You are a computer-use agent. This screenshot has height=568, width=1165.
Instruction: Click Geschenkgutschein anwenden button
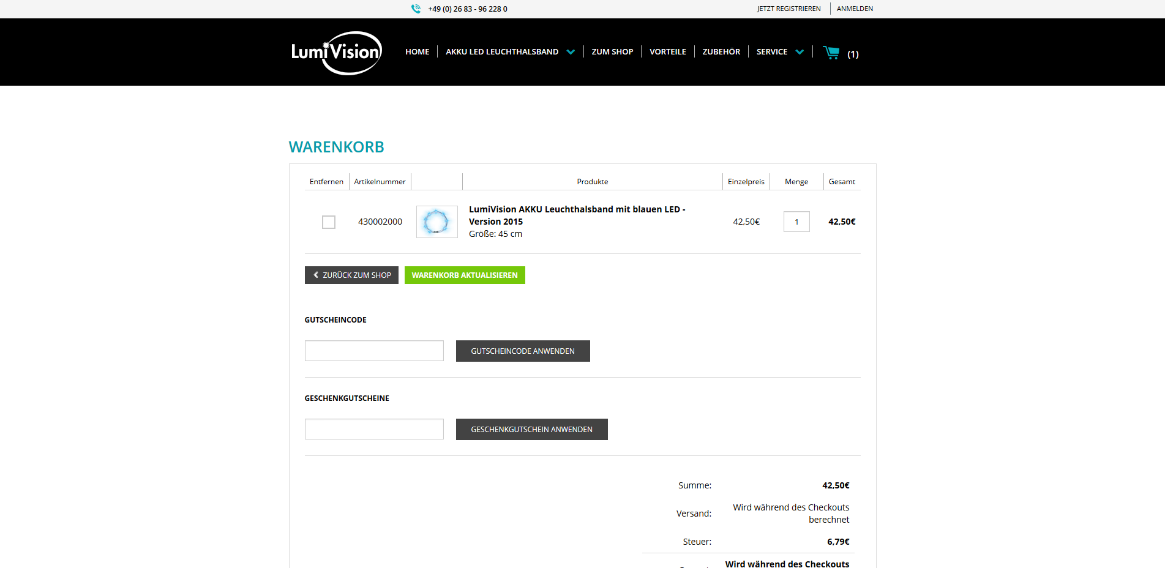point(531,430)
